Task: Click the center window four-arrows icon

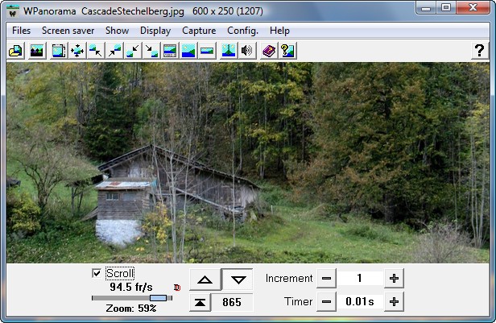Action: (x=77, y=51)
